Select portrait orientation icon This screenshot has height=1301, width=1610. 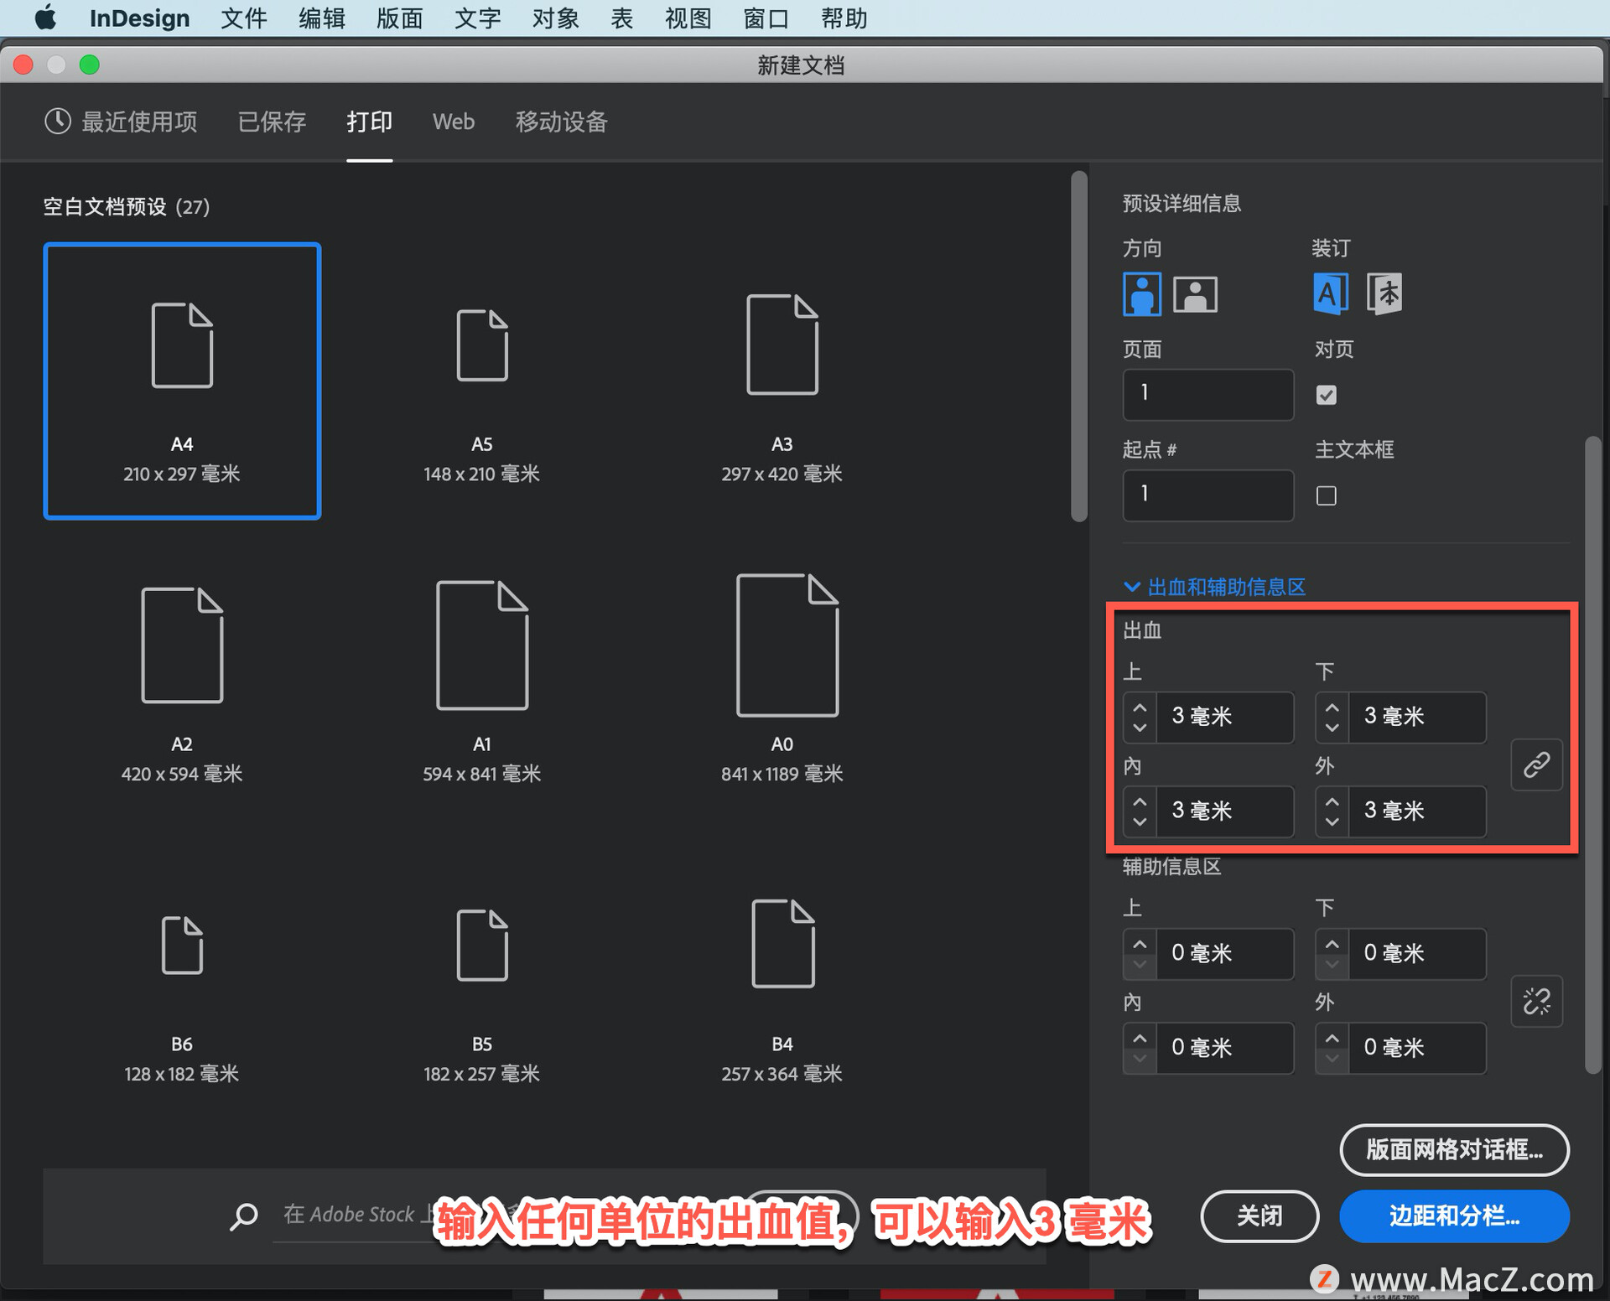click(1141, 294)
